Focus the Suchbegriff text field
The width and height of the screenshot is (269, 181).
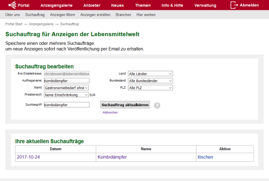pyautogui.click(x=66, y=104)
